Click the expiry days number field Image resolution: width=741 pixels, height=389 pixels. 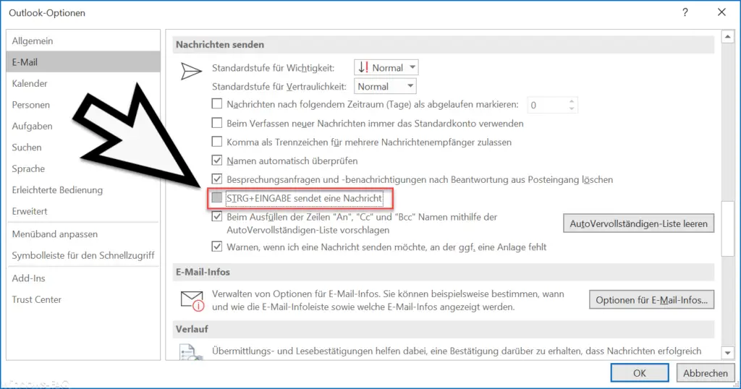pos(547,105)
